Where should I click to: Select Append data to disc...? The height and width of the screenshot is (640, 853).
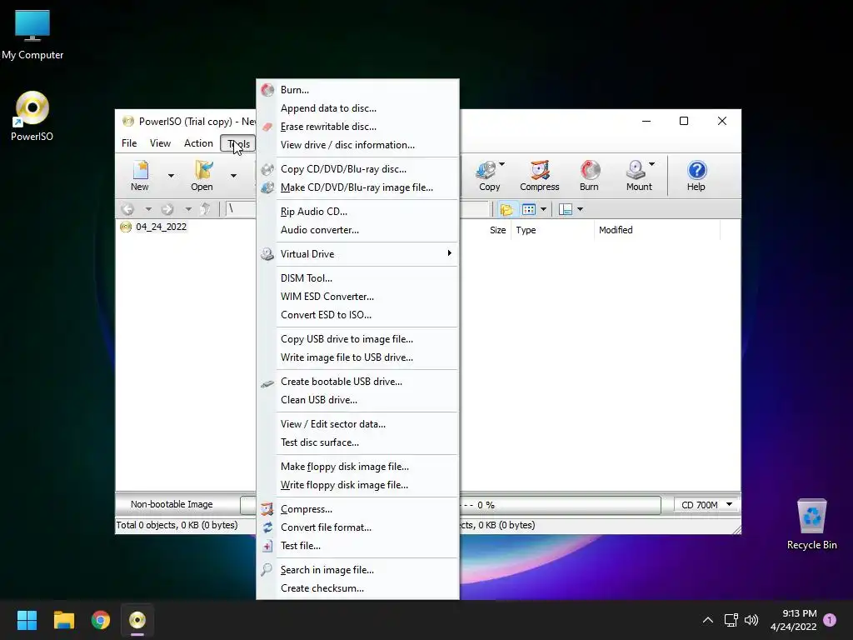[x=357, y=108]
